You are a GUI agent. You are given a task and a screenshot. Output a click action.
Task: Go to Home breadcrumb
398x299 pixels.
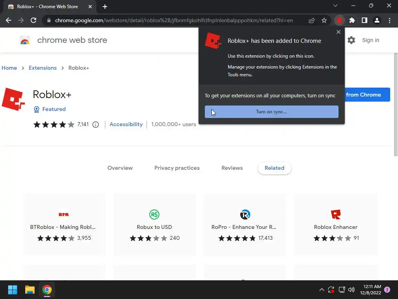[x=9, y=68]
